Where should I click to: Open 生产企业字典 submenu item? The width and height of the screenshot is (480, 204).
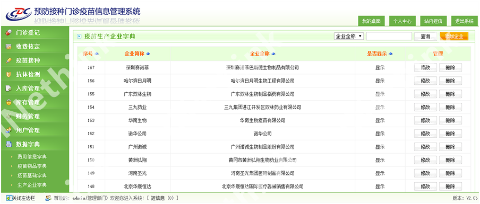[x=32, y=185]
